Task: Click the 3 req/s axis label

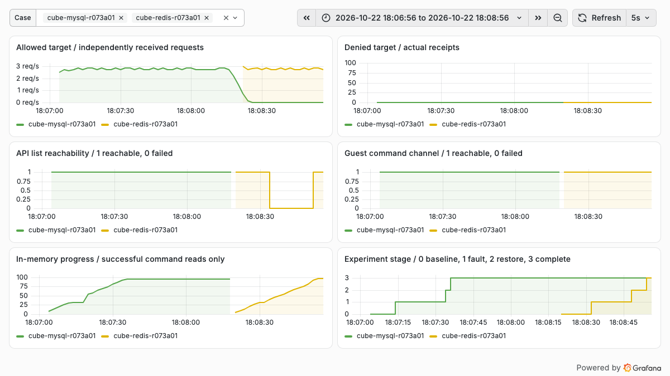Action: [x=27, y=66]
